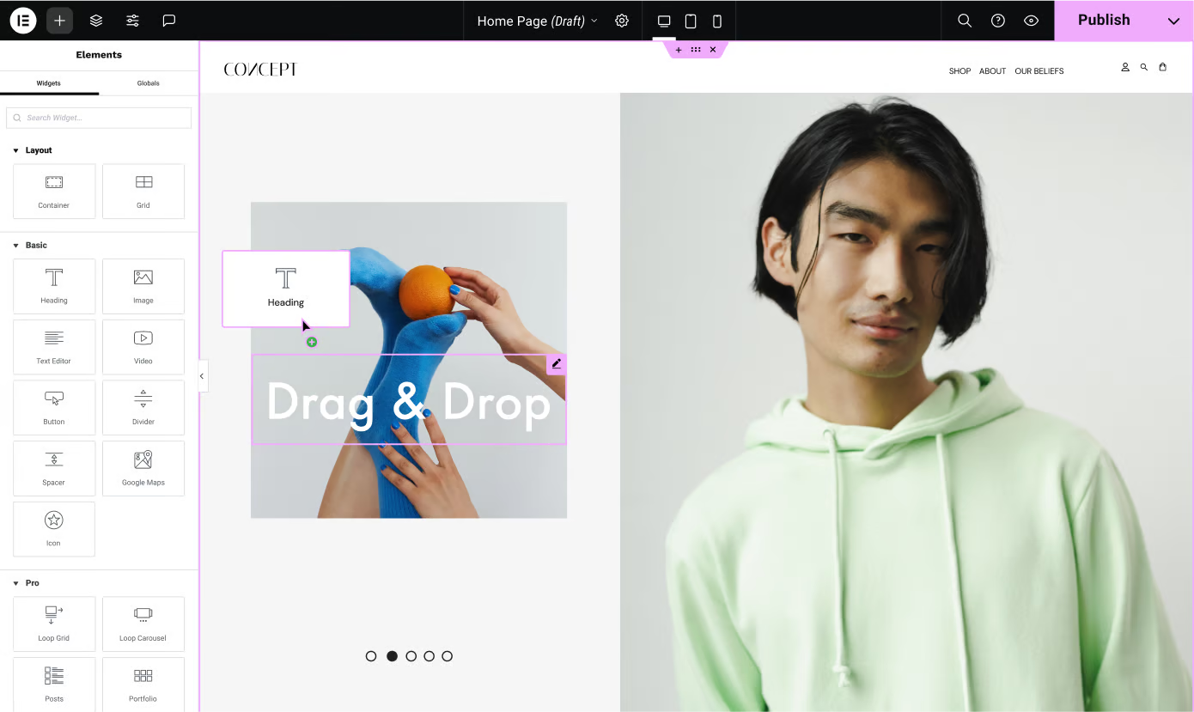Open the Navigator layers icon in top bar

coord(95,20)
